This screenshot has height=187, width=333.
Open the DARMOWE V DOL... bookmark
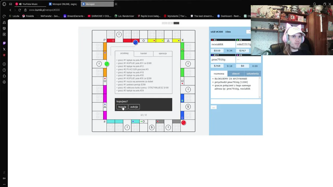[100, 16]
